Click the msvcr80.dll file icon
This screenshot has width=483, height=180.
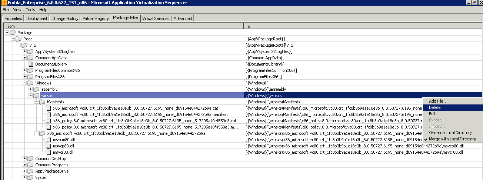click(48, 152)
